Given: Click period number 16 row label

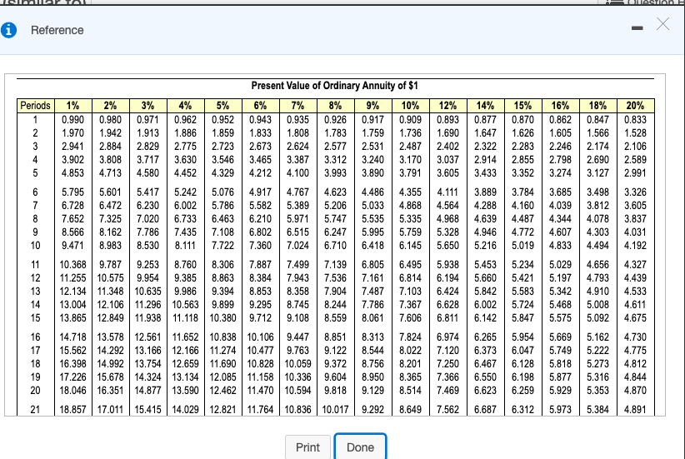Looking at the screenshot, I should tap(35, 337).
